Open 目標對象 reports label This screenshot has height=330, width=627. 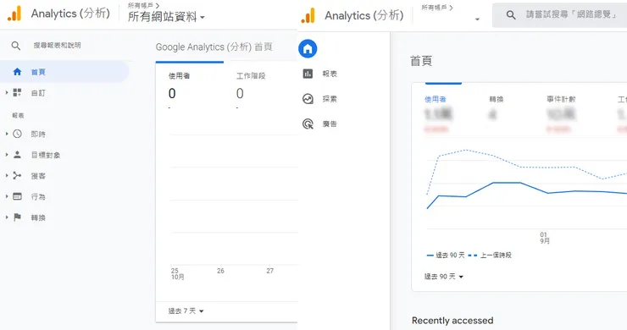[46, 155]
